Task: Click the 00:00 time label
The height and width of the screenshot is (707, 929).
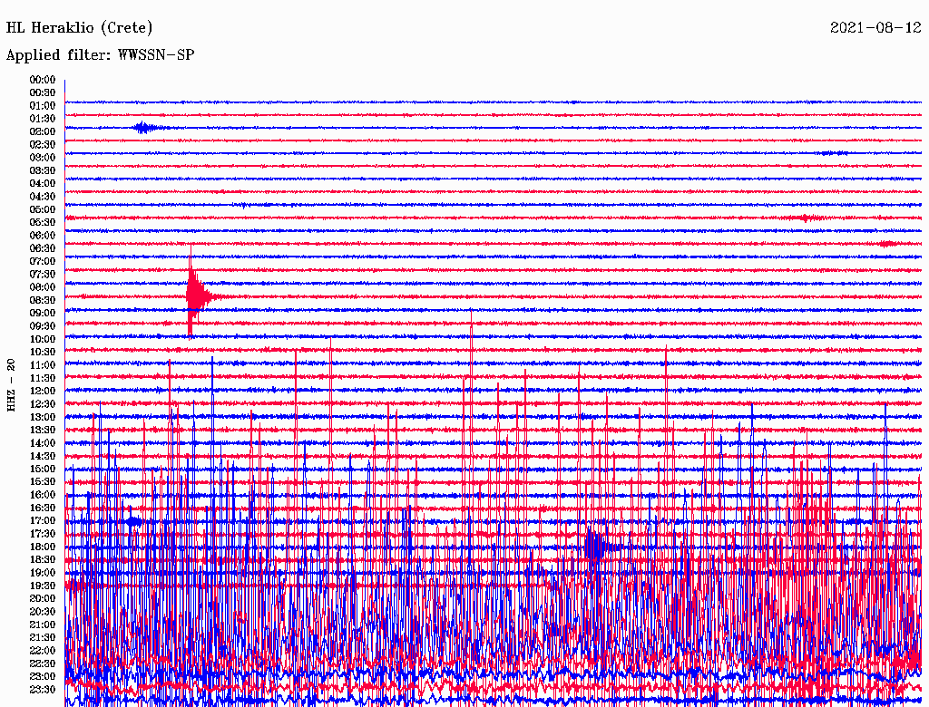Action: (43, 80)
